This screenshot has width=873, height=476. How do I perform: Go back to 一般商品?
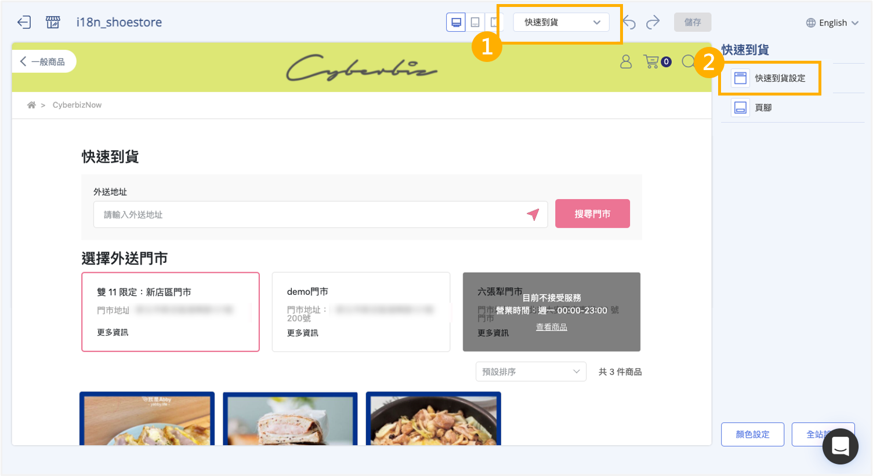pyautogui.click(x=43, y=61)
